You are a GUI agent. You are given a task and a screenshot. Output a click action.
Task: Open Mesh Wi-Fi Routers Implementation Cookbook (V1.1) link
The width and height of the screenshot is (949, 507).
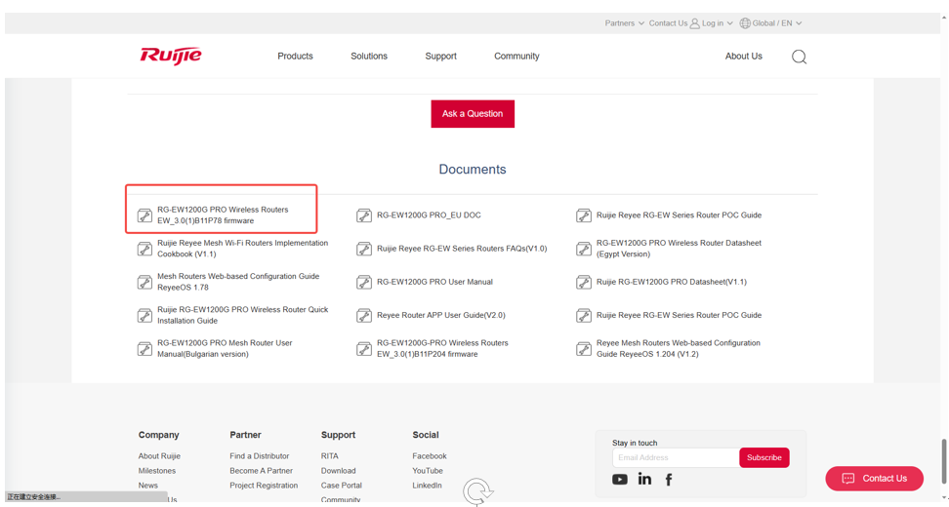pyautogui.click(x=243, y=249)
